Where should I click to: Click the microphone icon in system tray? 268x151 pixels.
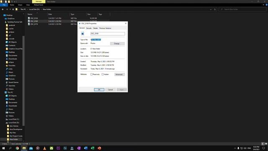point(238,148)
